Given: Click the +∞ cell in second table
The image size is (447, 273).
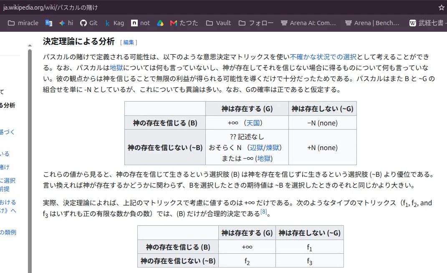Looking at the screenshot, I should (x=247, y=247).
